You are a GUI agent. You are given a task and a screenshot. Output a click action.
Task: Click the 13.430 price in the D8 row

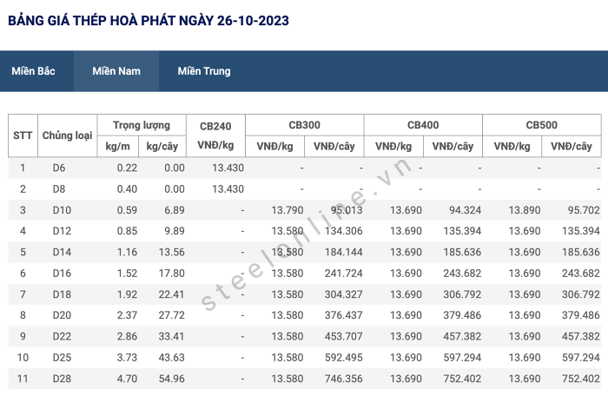tap(228, 189)
